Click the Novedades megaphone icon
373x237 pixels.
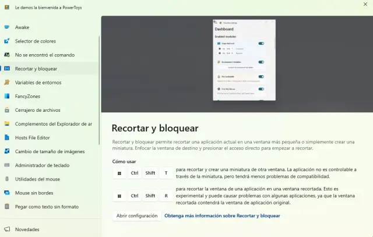[7, 229]
